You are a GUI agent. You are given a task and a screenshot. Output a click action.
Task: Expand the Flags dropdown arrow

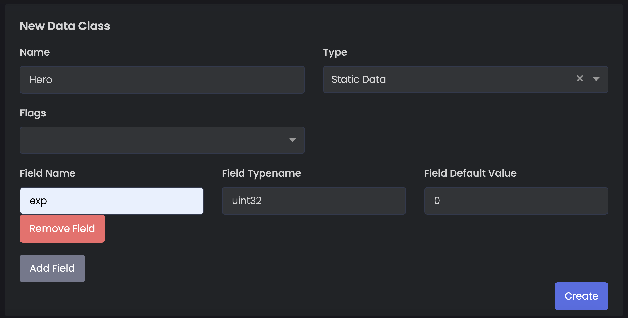pyautogui.click(x=292, y=140)
